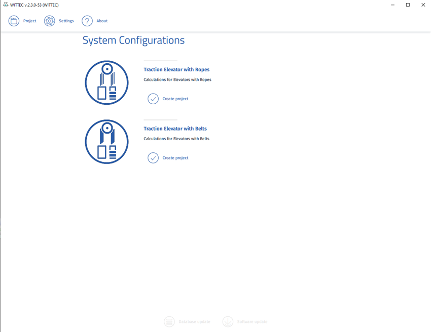Click the WITTEC app icon in title bar
The height and width of the screenshot is (332, 431).
click(5, 5)
